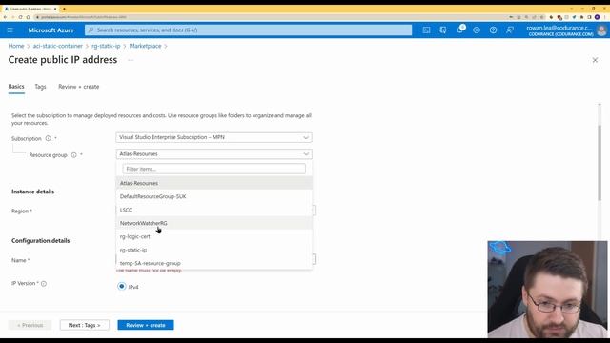Go to aci-static-container breadcrumb
The image size is (610, 343).
pos(58,46)
